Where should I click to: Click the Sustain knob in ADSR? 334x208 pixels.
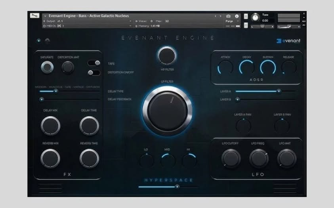click(268, 68)
